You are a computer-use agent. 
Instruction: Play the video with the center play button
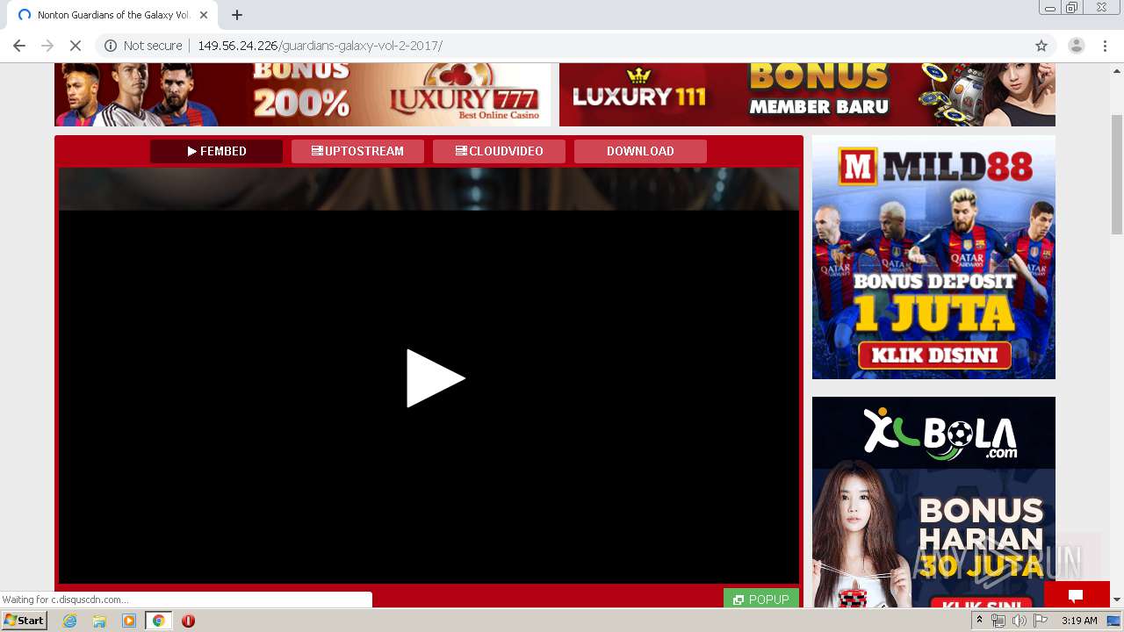[436, 378]
